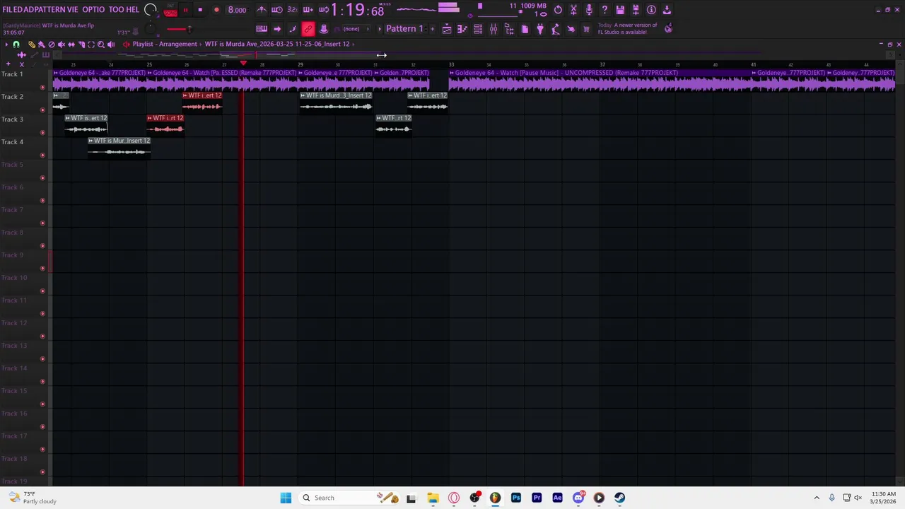
Task: Open the HEL (Help) menu
Action: [133, 10]
